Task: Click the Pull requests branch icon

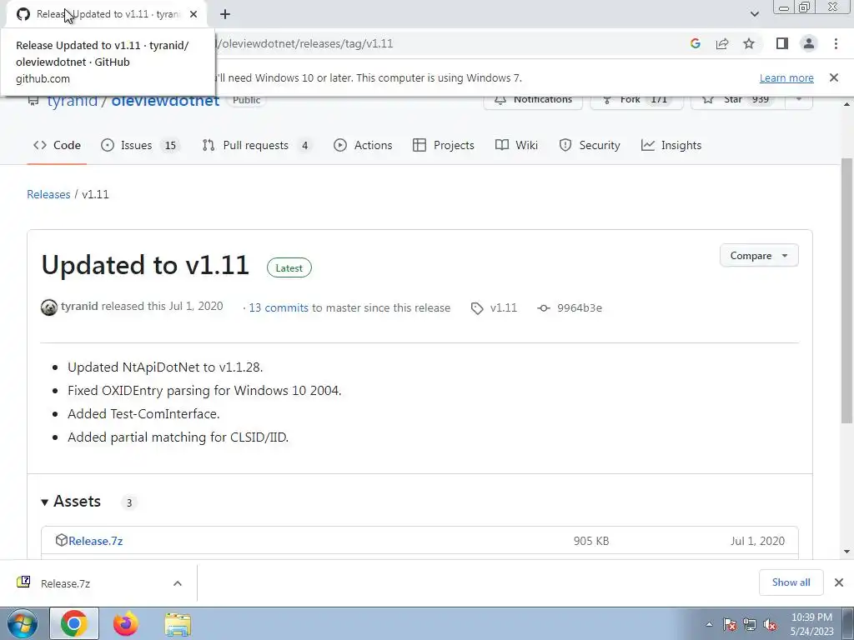Action: click(x=208, y=145)
